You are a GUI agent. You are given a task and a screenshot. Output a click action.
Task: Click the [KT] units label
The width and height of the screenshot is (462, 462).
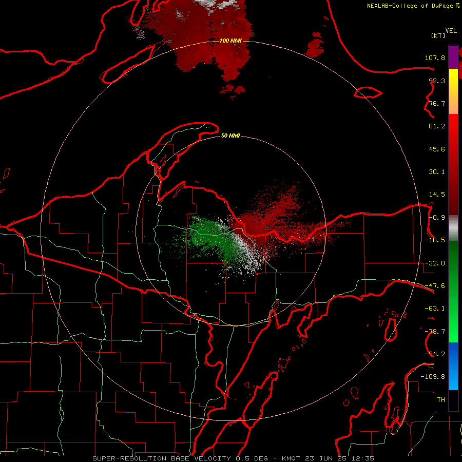(438, 35)
